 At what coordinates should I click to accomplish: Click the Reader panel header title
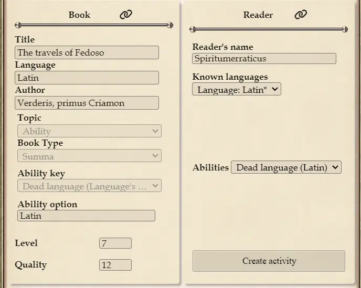pos(258,15)
